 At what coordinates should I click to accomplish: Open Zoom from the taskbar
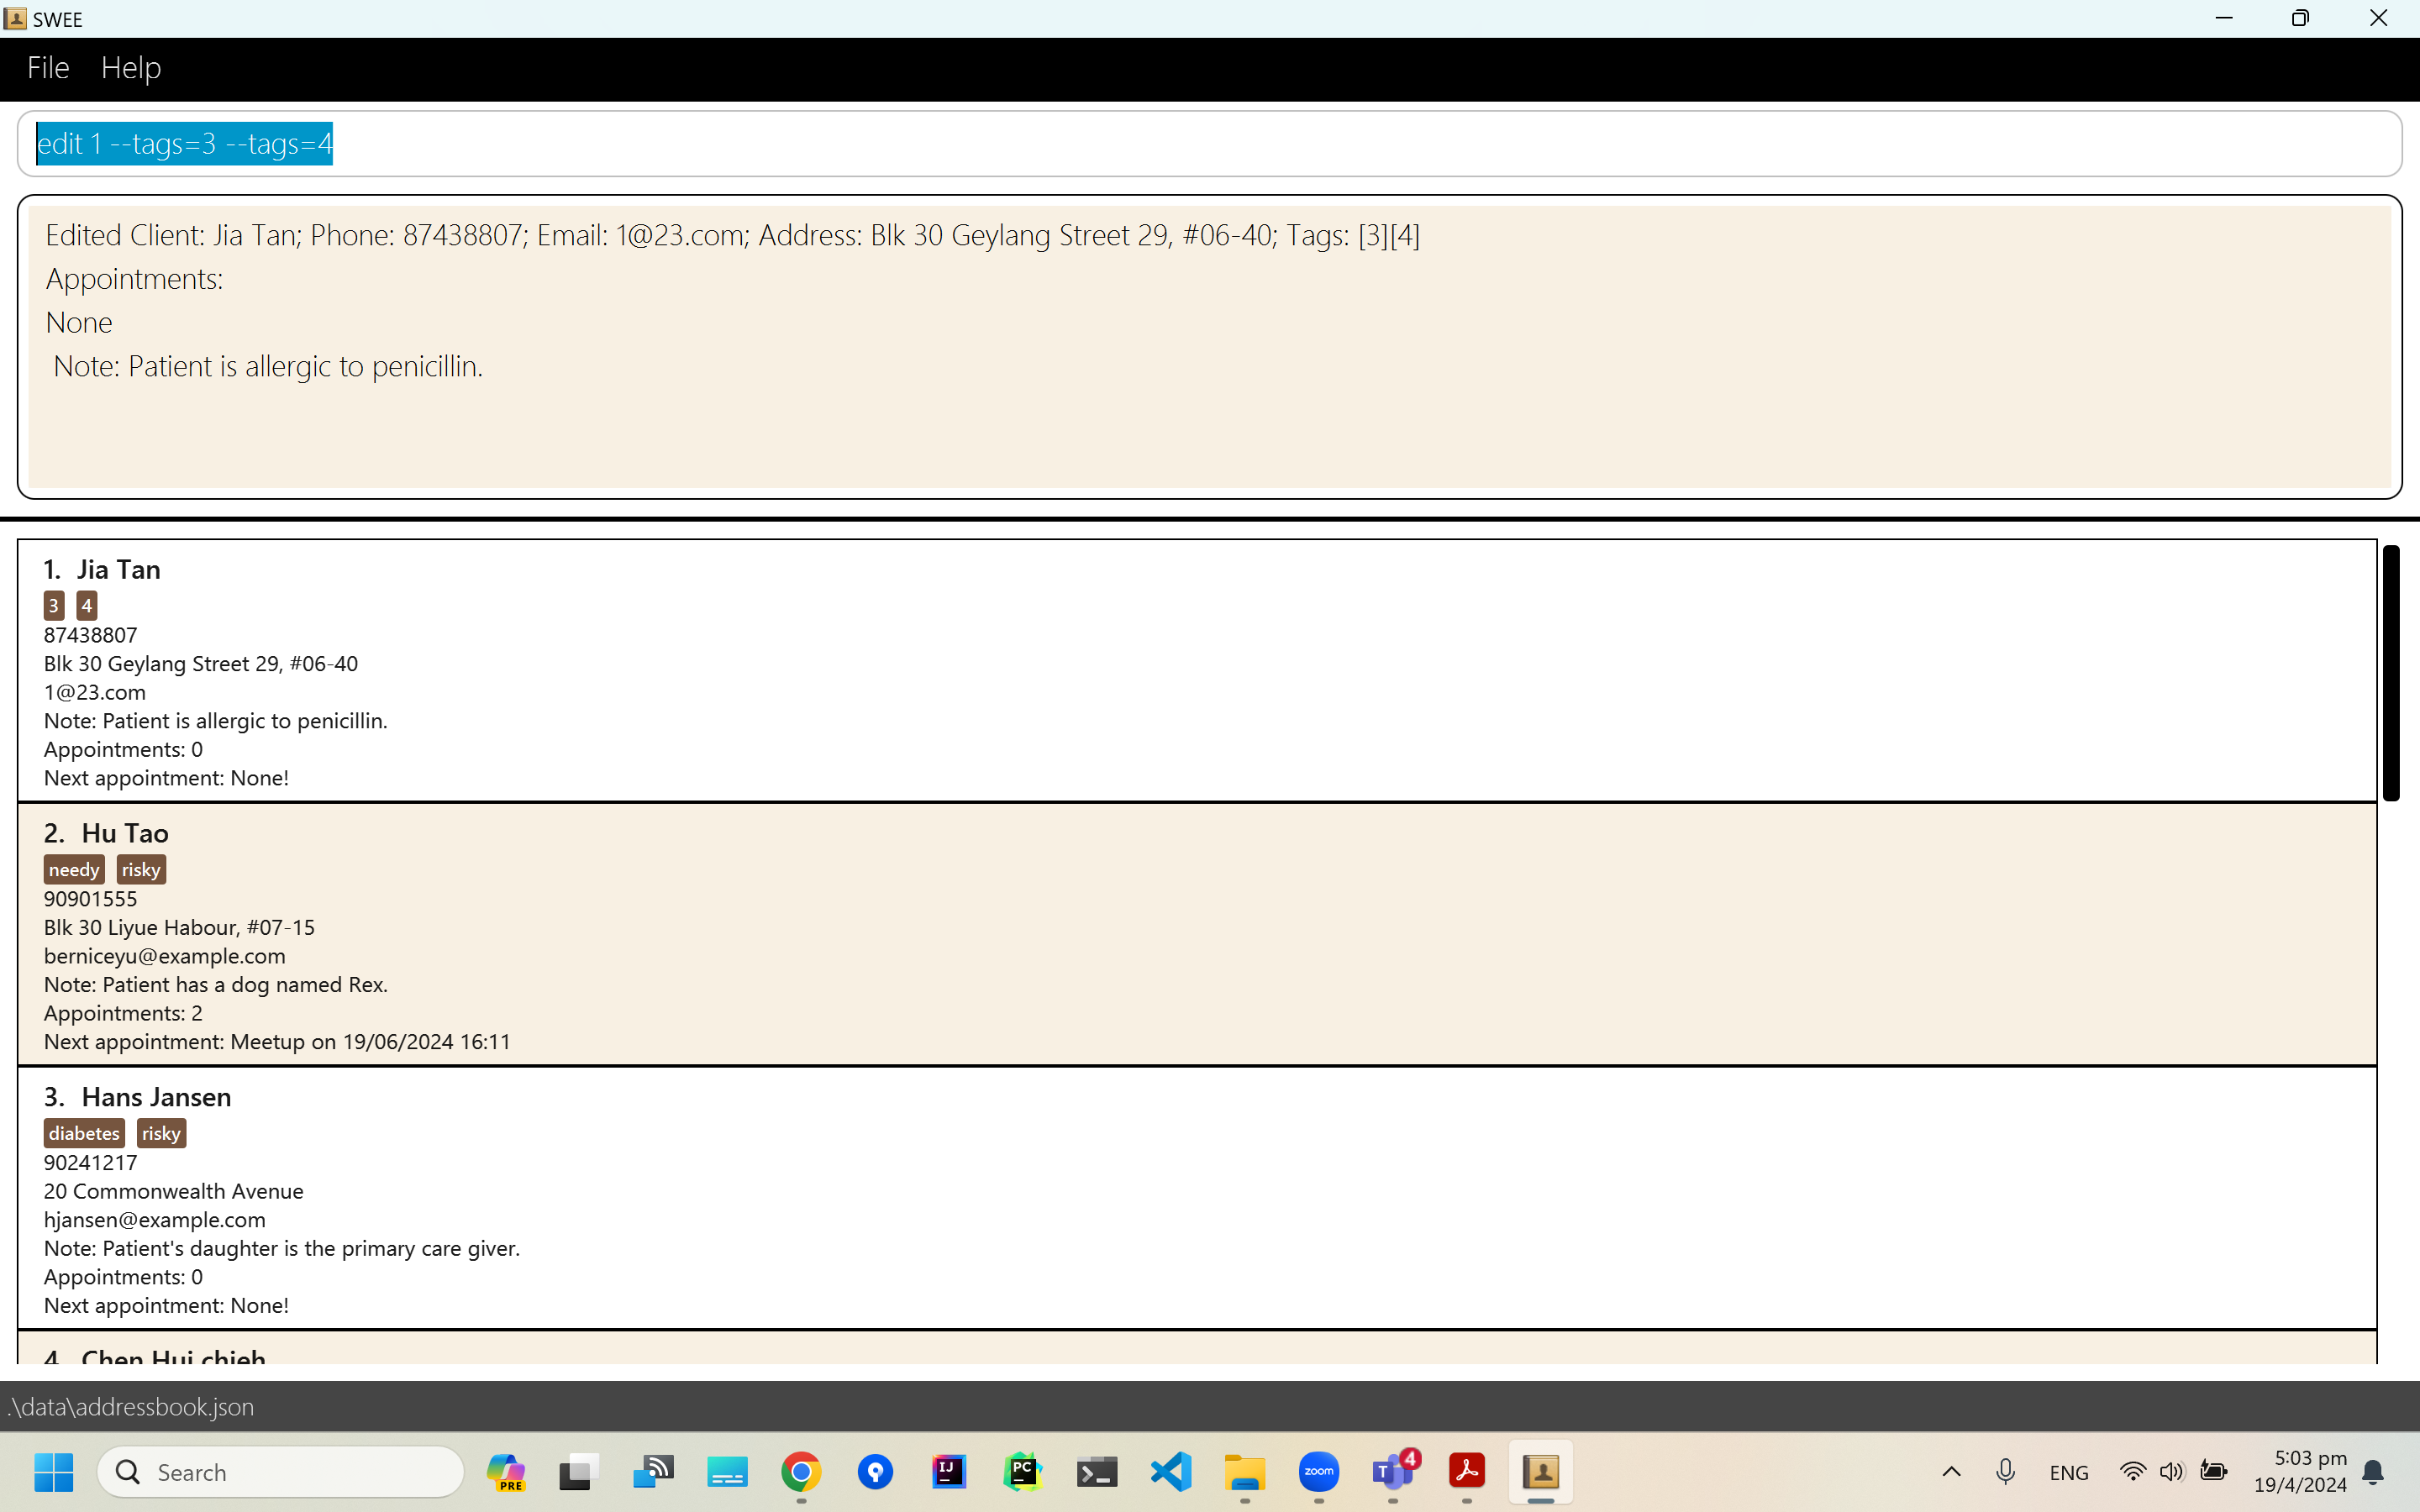(x=1319, y=1472)
